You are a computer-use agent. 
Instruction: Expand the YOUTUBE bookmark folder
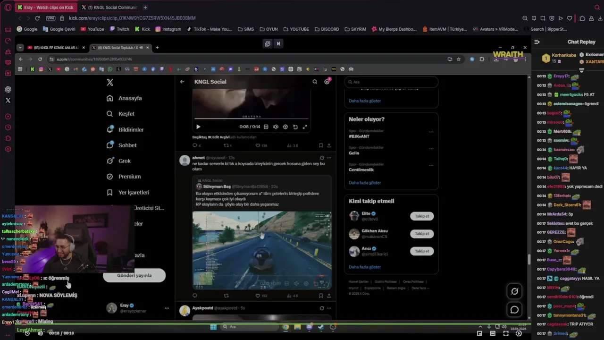click(x=295, y=29)
